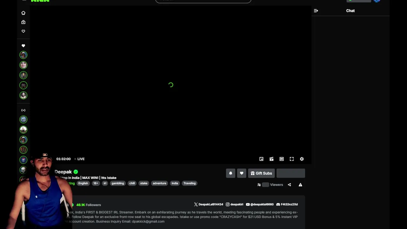Select the stake tag
This screenshot has width=407, height=229.
pos(144,183)
